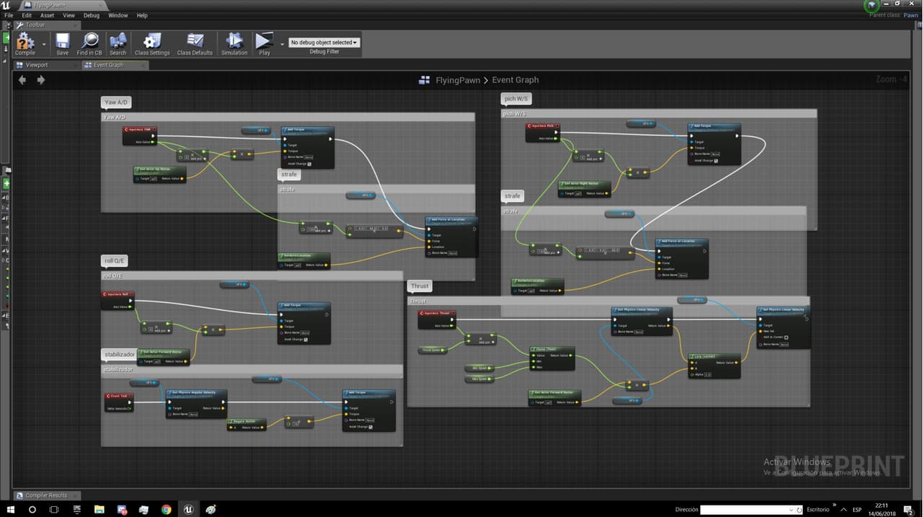
Task: Select the Get Physics Angular Velocity node
Action: (197, 403)
